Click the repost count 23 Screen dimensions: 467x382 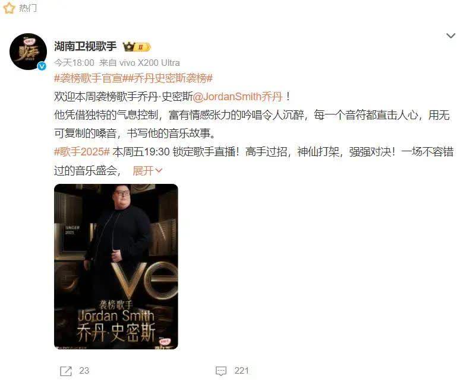(84, 371)
